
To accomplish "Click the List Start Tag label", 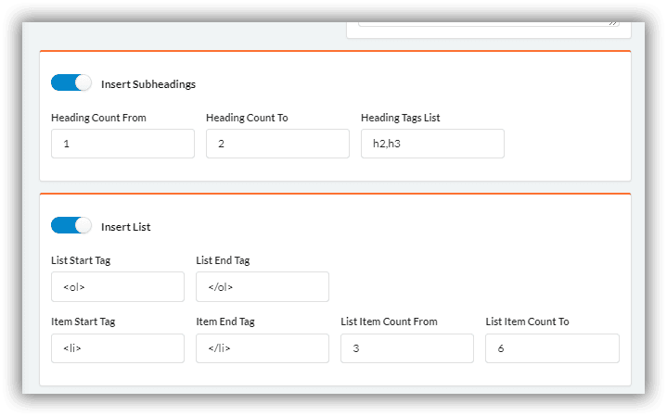I will pyautogui.click(x=81, y=260).
